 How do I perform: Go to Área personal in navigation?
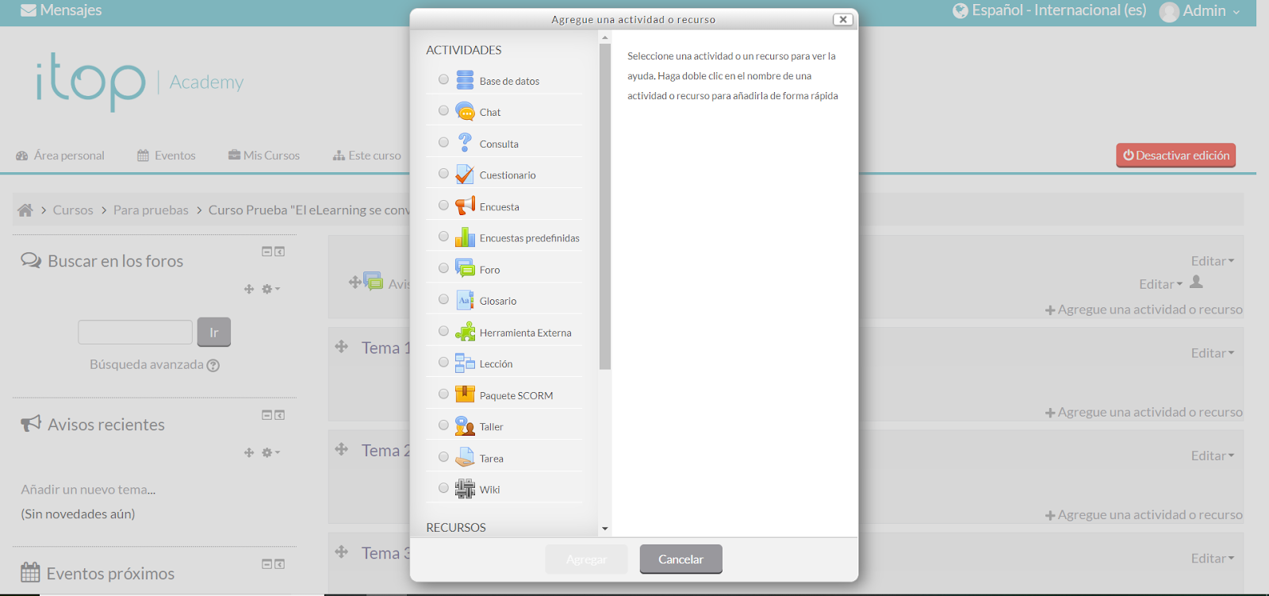(x=60, y=156)
